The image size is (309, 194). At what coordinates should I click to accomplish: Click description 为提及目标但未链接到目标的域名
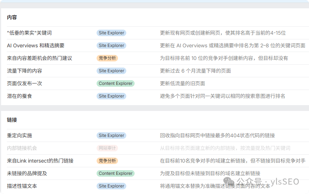(210, 173)
